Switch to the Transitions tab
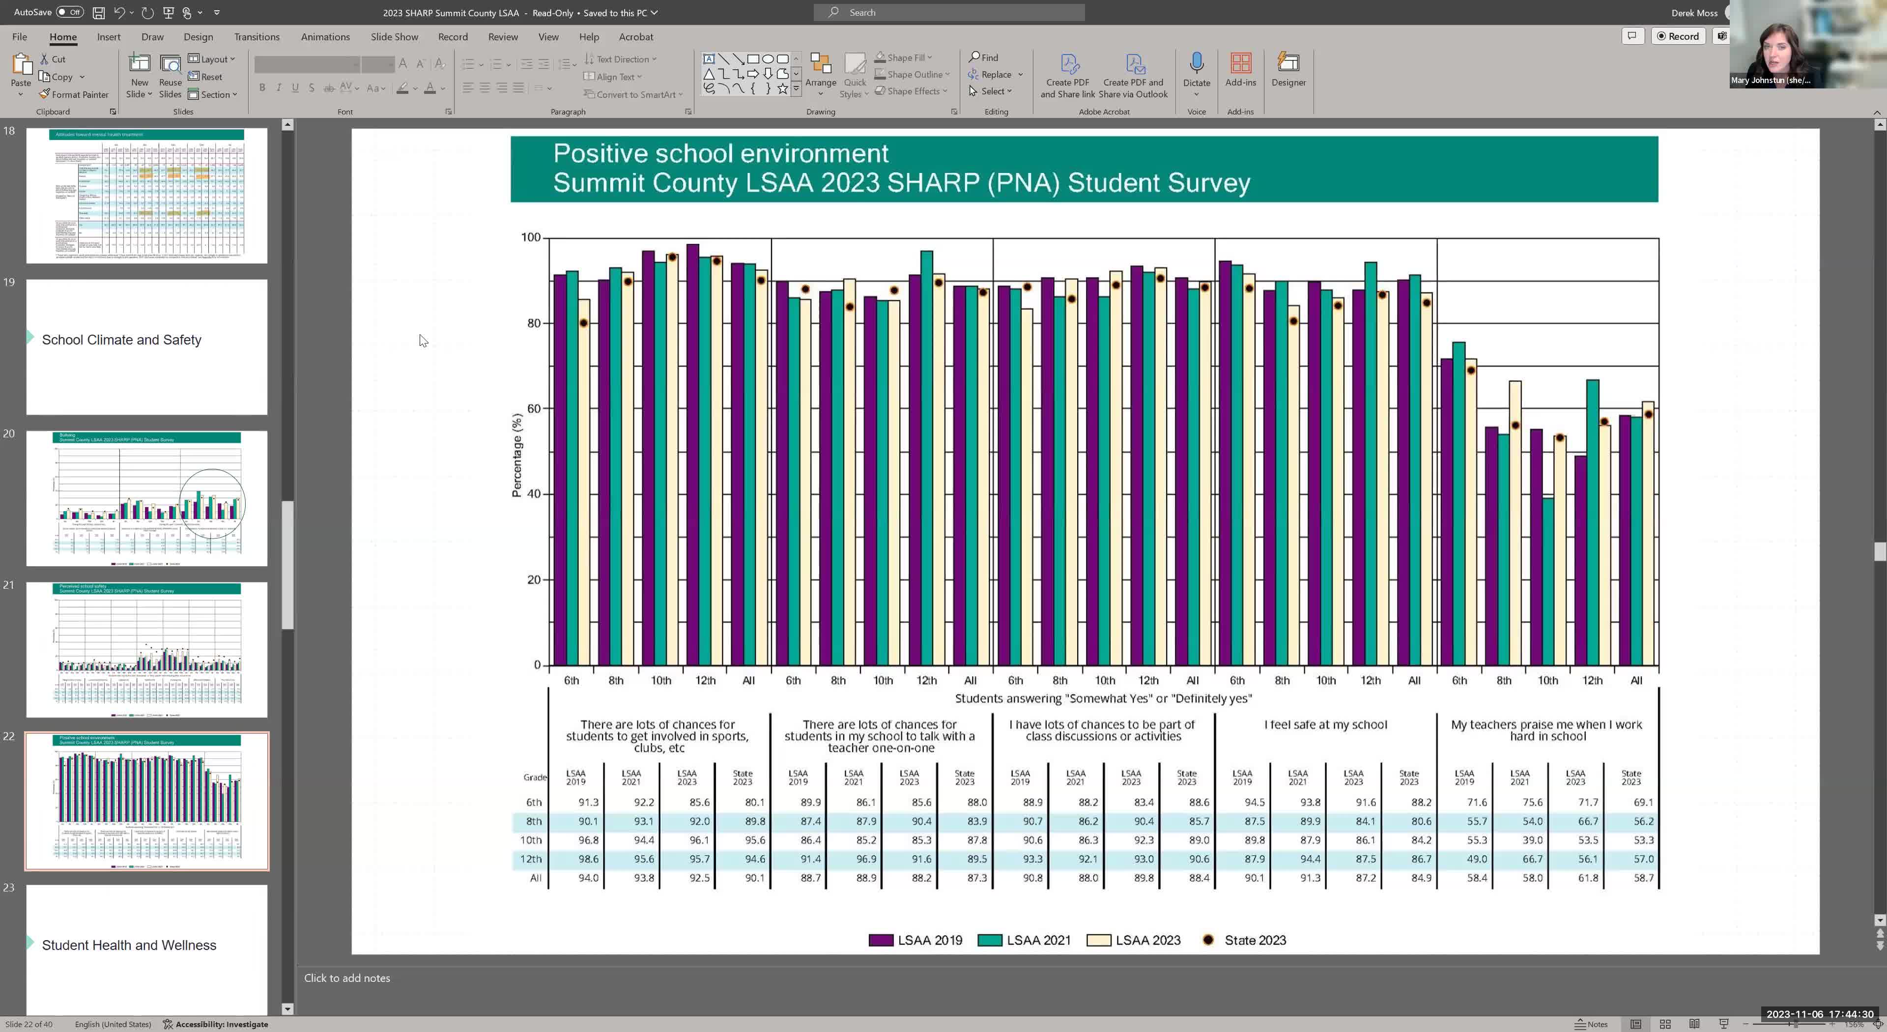The height and width of the screenshot is (1032, 1887). point(257,36)
